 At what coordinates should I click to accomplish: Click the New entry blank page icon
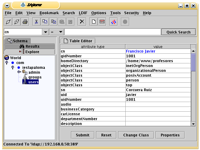pos(94,22)
